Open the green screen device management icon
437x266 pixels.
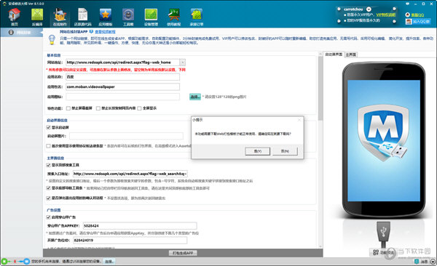pyautogui.click(x=151, y=17)
